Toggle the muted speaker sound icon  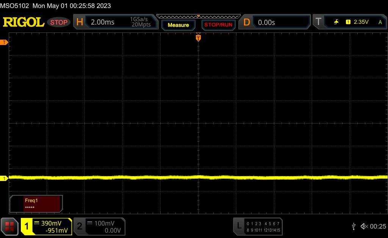click(x=364, y=226)
